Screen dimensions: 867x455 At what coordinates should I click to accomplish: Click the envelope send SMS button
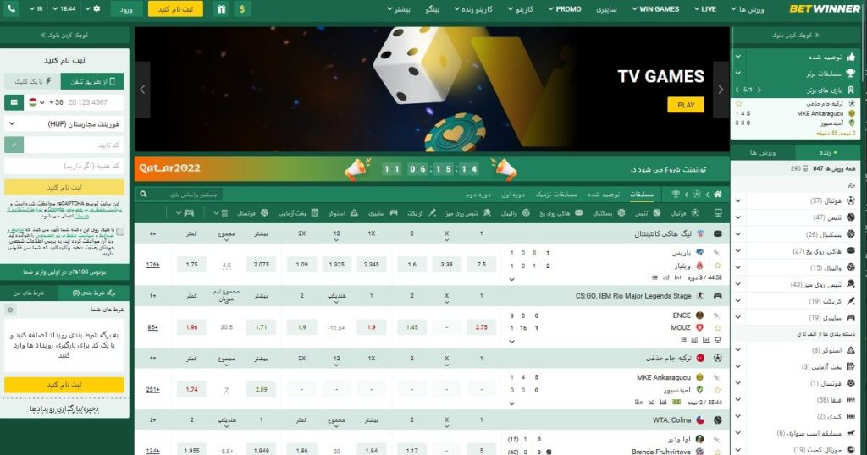pos(14,102)
